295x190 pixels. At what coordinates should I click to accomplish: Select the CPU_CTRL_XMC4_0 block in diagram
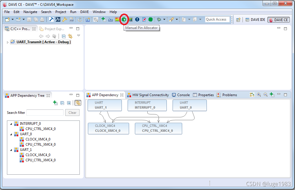pyautogui.click(x=158, y=129)
